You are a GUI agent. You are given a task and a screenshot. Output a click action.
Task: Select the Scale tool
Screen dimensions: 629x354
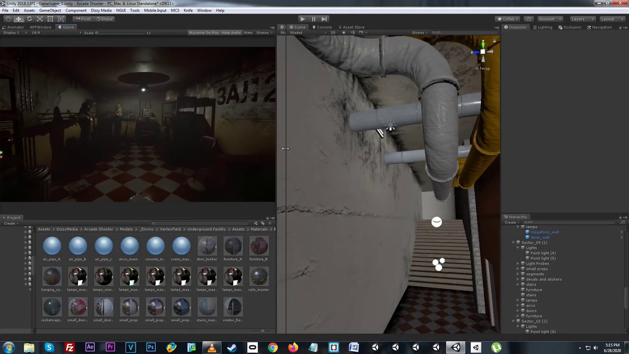[x=39, y=19]
